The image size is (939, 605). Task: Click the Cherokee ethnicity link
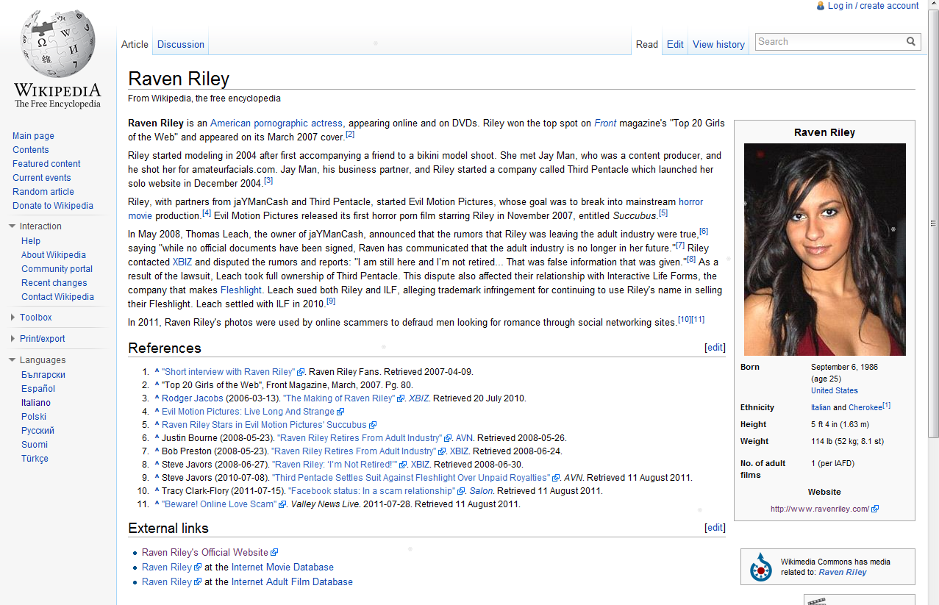click(x=865, y=407)
